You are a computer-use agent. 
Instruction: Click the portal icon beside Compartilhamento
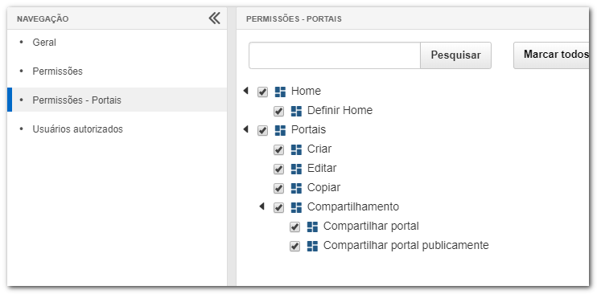(296, 207)
